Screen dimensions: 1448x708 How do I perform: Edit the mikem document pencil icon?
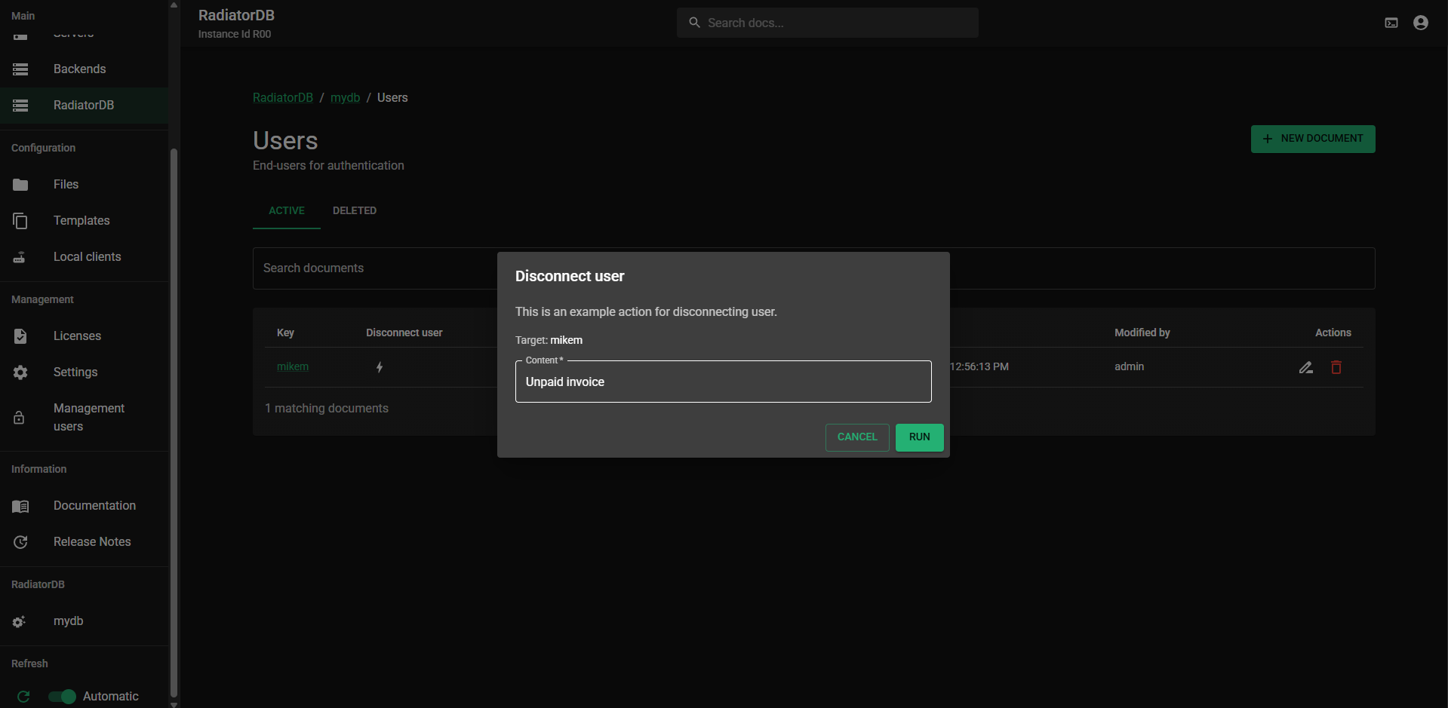tap(1306, 367)
